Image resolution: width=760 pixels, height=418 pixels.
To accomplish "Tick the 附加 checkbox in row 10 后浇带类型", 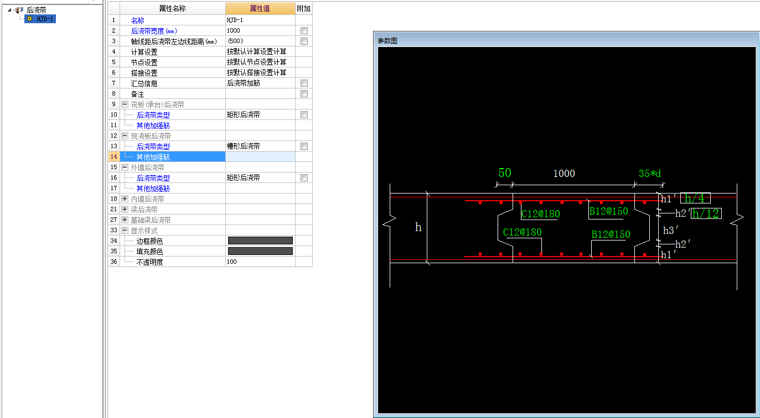I will (304, 114).
